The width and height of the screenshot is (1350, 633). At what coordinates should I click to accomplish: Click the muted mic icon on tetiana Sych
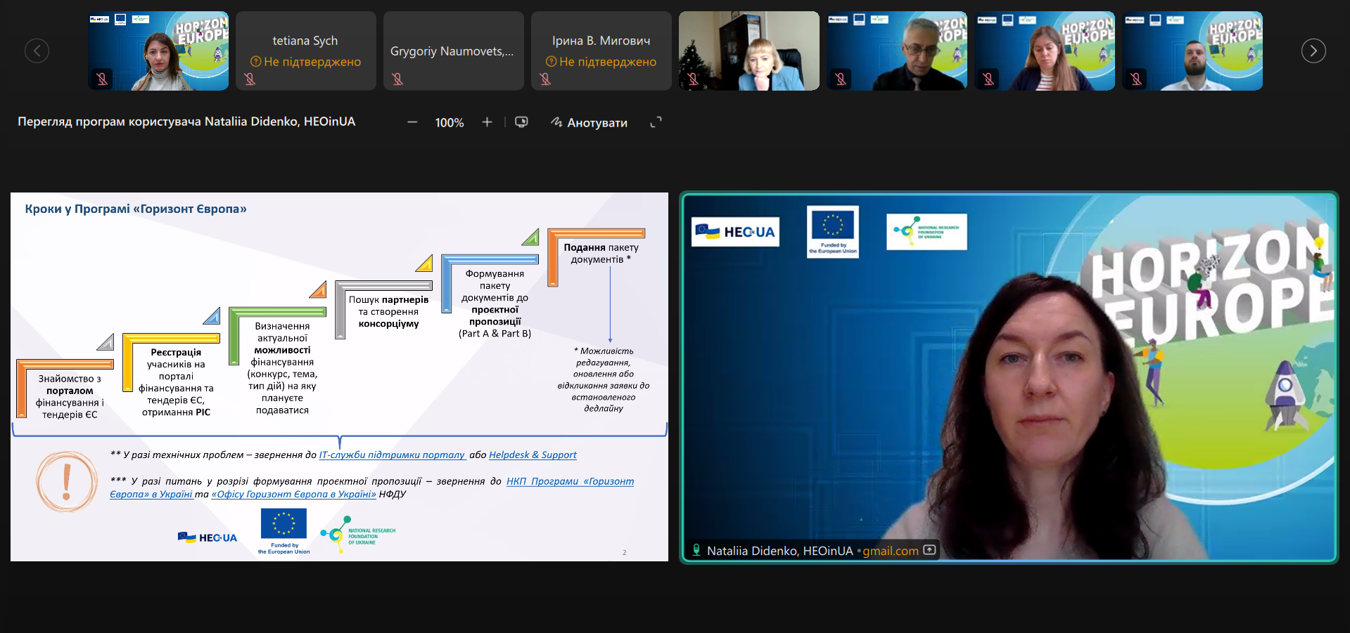[x=250, y=79]
